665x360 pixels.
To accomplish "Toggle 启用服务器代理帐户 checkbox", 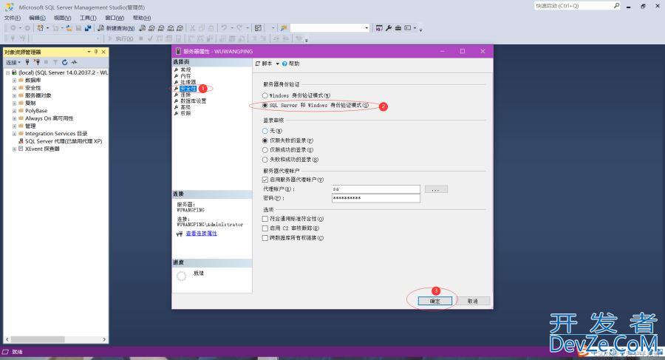I will tap(265, 180).
